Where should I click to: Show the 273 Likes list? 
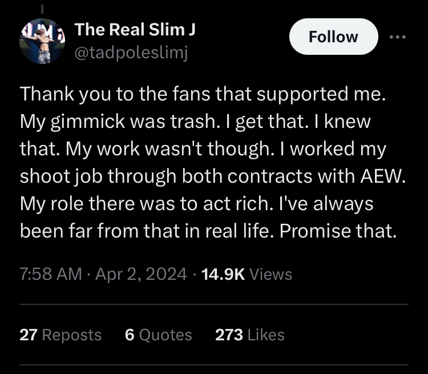(x=250, y=335)
